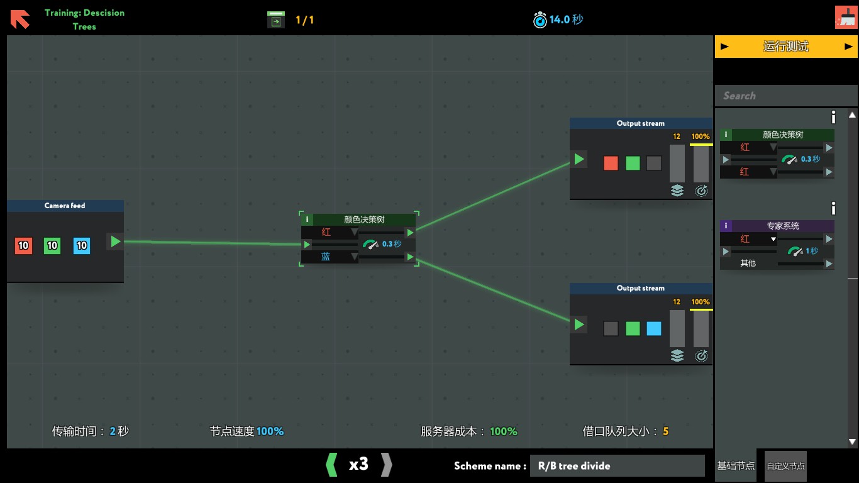Click info icon above 专家系统 palette node
Screen dimensions: 859x483
click(833, 208)
